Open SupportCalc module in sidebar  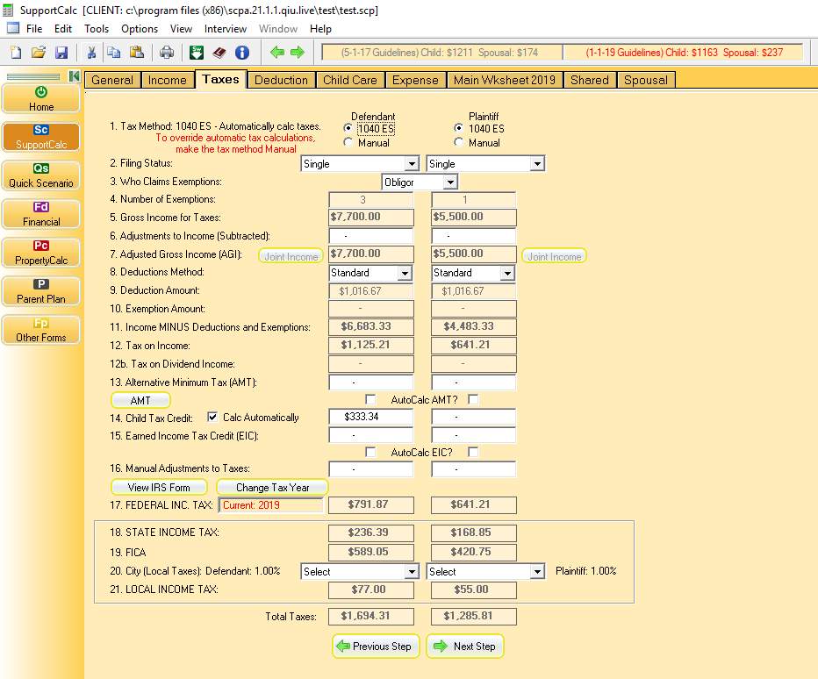(41, 137)
